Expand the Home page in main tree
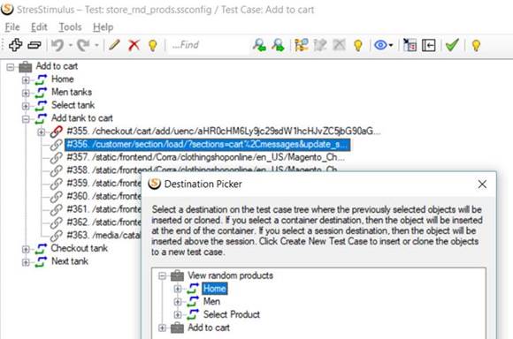The image size is (513, 339). click(x=26, y=80)
